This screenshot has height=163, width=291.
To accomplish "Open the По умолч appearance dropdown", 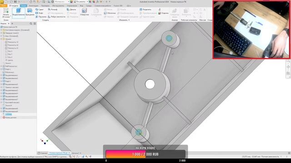I will coord(81,2).
